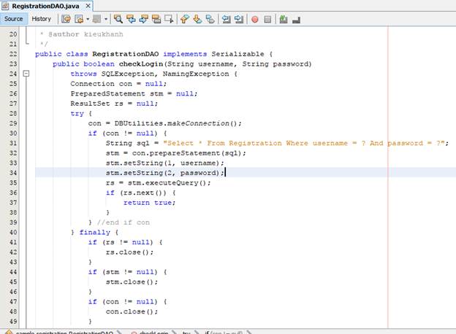
Task: Start Macro Recording with red circle icon
Action: [255, 20]
